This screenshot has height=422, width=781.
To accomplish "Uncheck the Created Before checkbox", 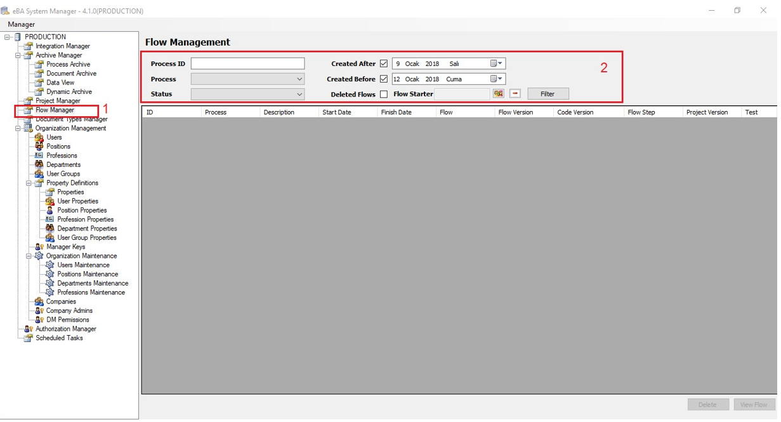I will click(x=384, y=79).
